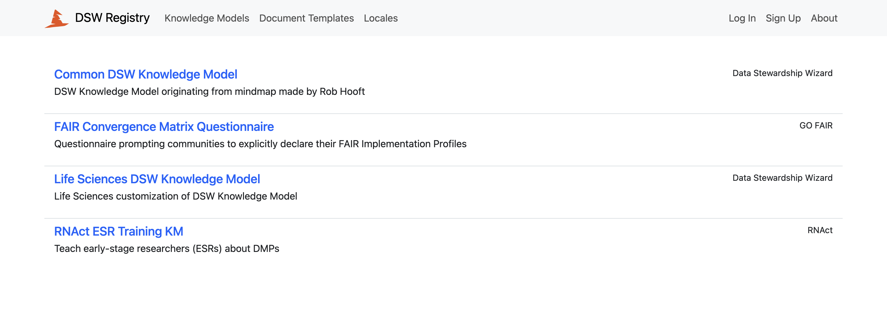This screenshot has height=332, width=887.
Task: Click the Sign Up link
Action: tap(783, 18)
